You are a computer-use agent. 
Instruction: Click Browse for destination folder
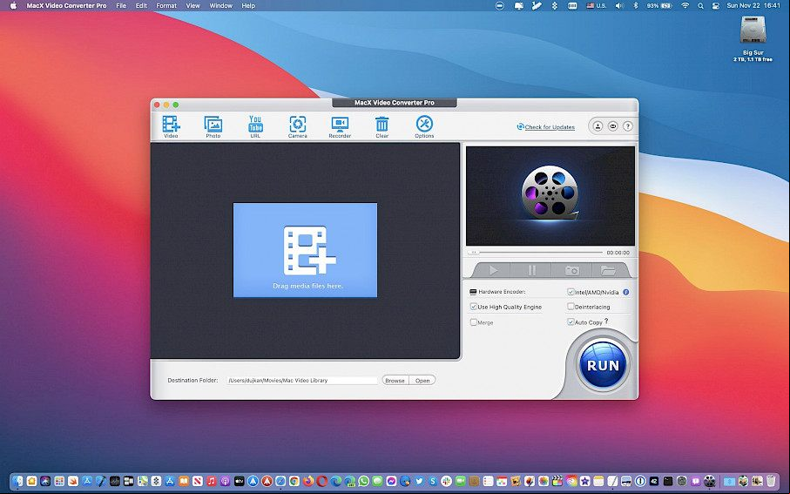pos(395,381)
